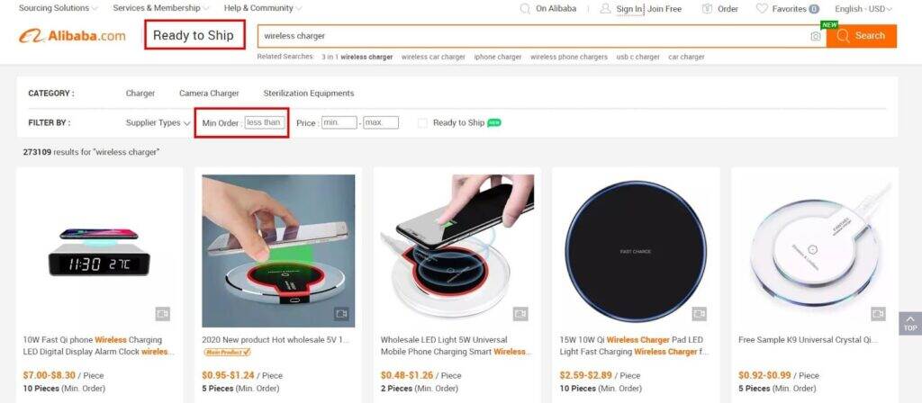Click the orange Search button
Screen dimensions: 922x403
click(862, 36)
